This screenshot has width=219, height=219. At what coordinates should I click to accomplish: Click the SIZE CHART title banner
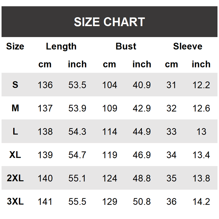109,22
